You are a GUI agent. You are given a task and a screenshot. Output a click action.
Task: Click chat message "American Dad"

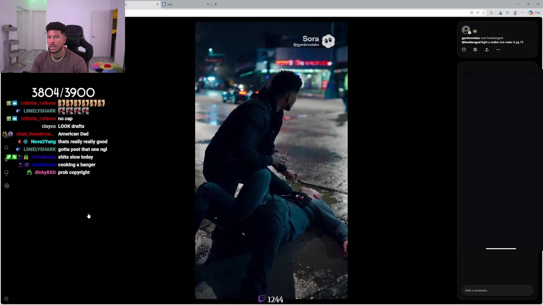click(x=73, y=134)
